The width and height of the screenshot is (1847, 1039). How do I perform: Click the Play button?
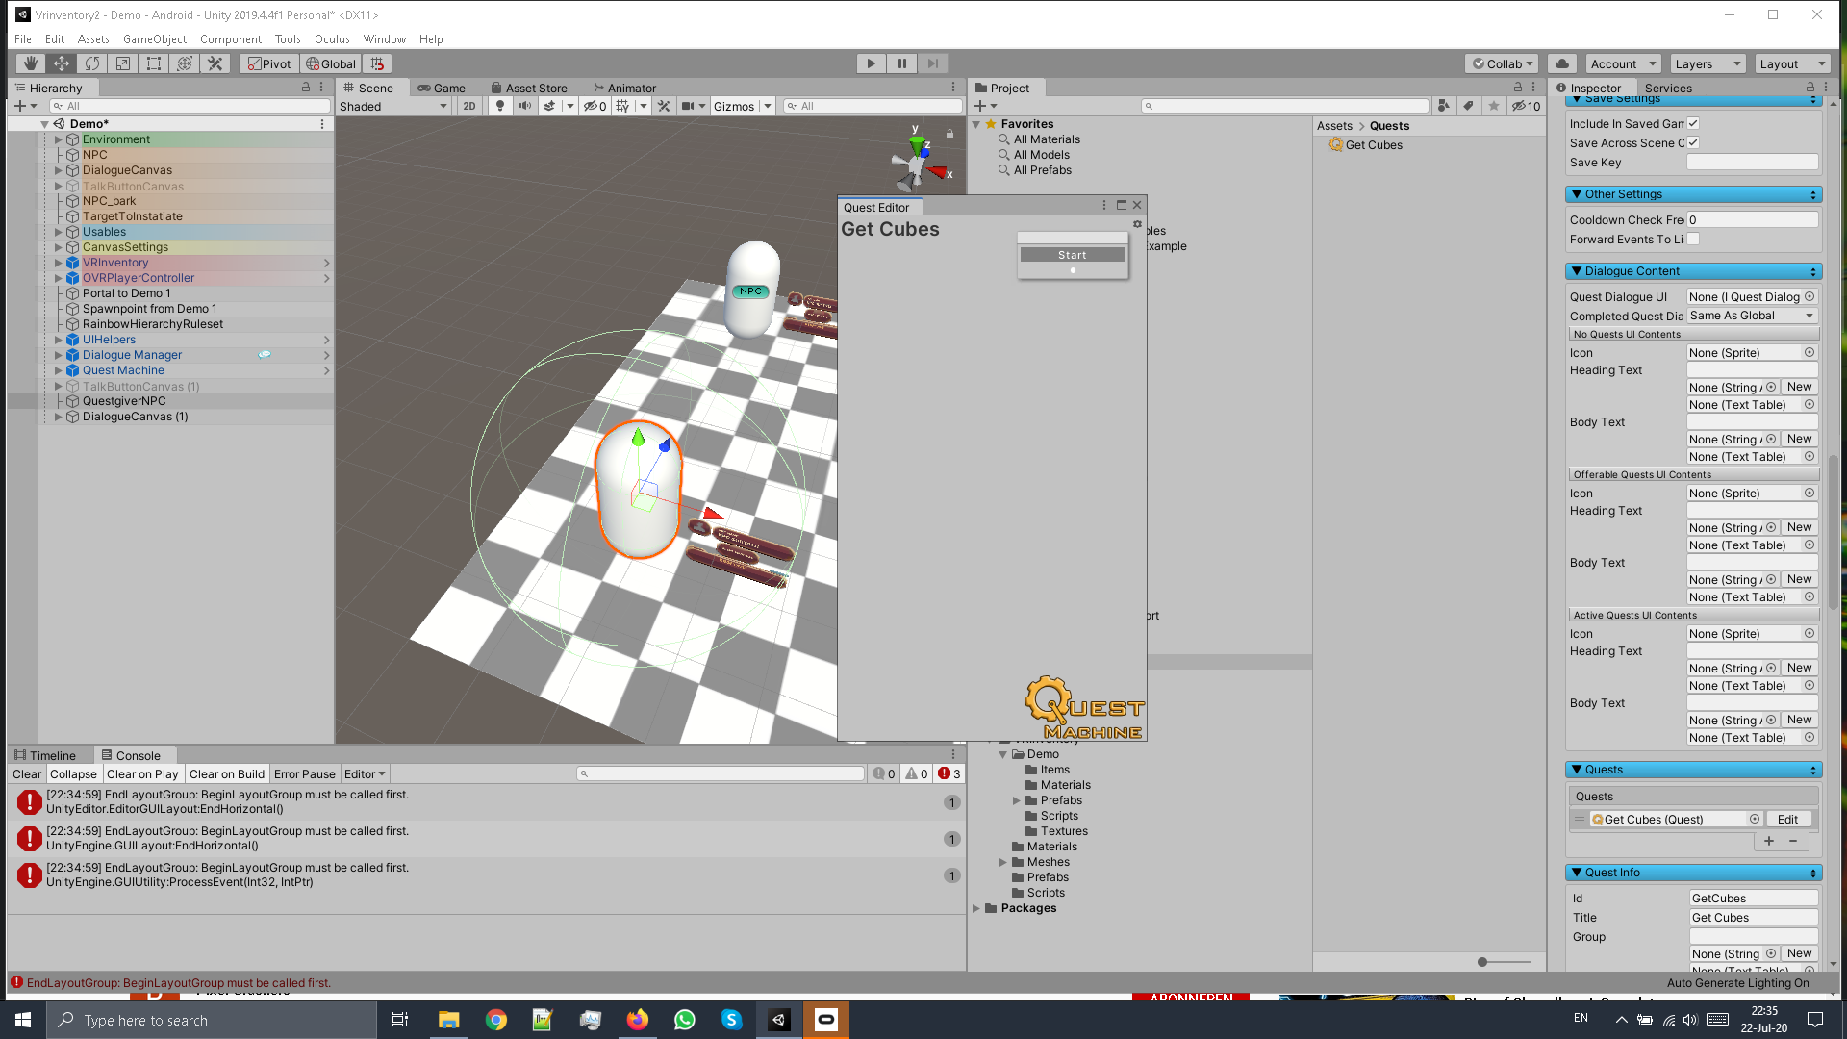pos(872,63)
